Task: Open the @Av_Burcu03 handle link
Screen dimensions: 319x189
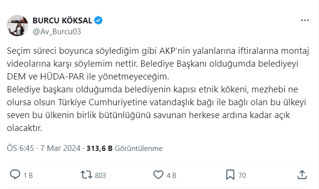Action: (x=57, y=31)
